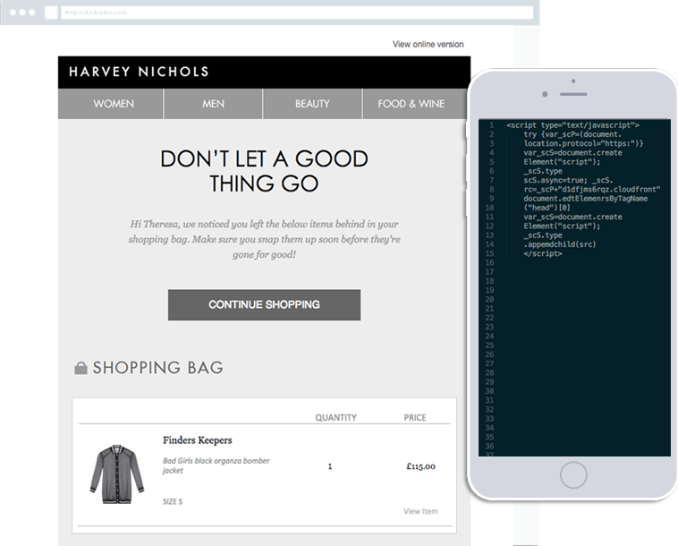This screenshot has width=678, height=546.
Task: Click the Bad Girls jacket description
Action: click(216, 465)
